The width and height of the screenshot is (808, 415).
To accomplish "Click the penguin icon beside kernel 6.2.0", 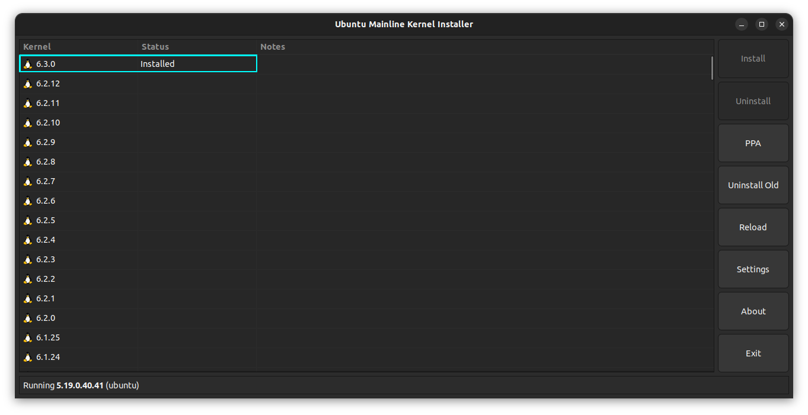I will coord(27,318).
